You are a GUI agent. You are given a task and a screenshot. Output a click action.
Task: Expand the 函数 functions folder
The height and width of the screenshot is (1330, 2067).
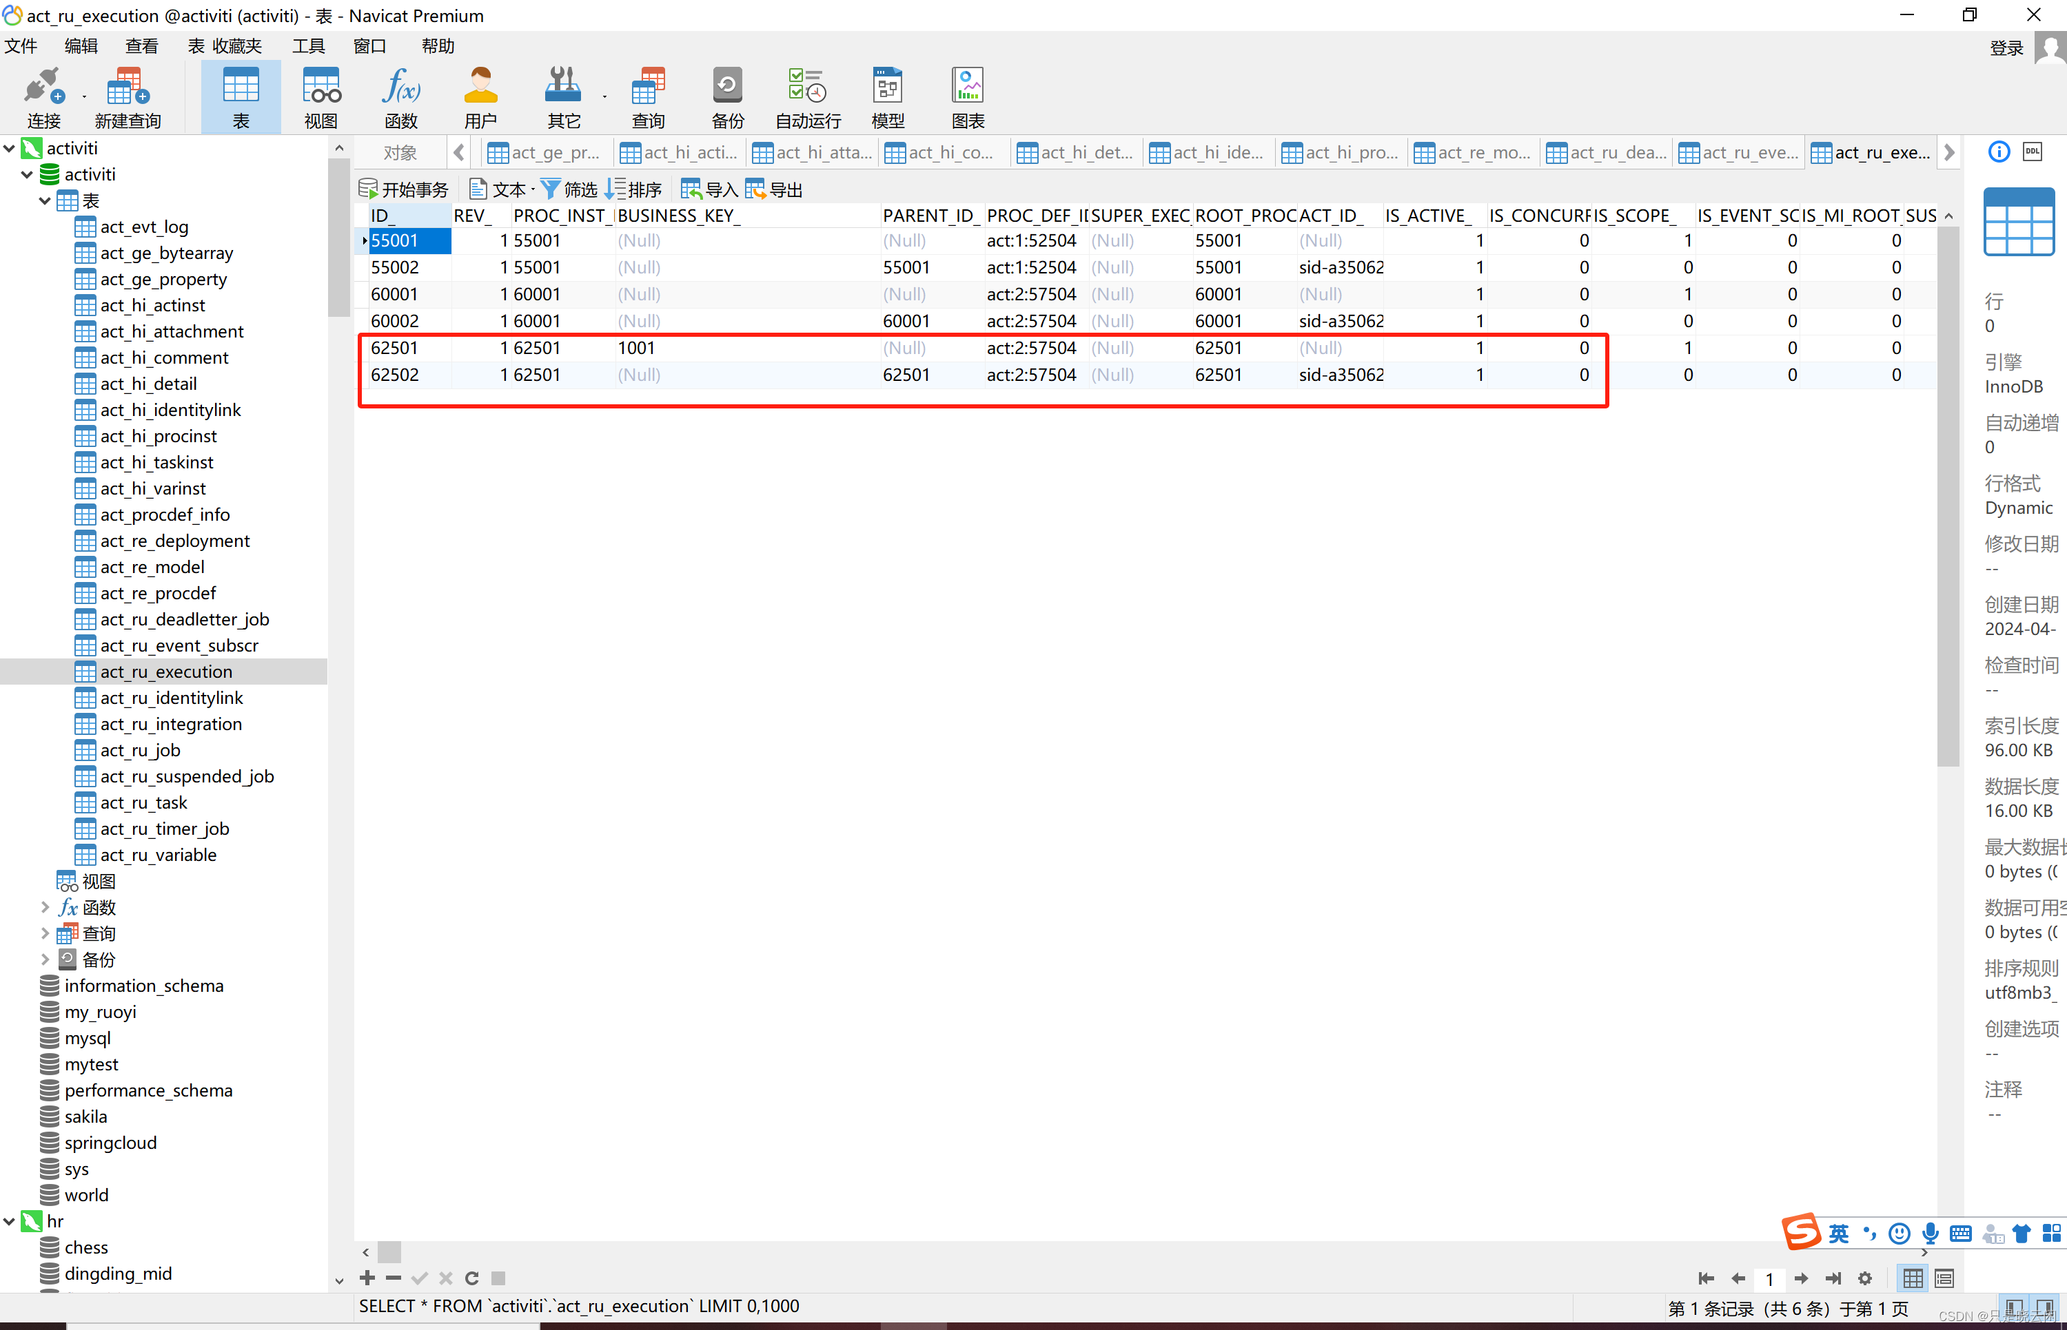coord(45,908)
